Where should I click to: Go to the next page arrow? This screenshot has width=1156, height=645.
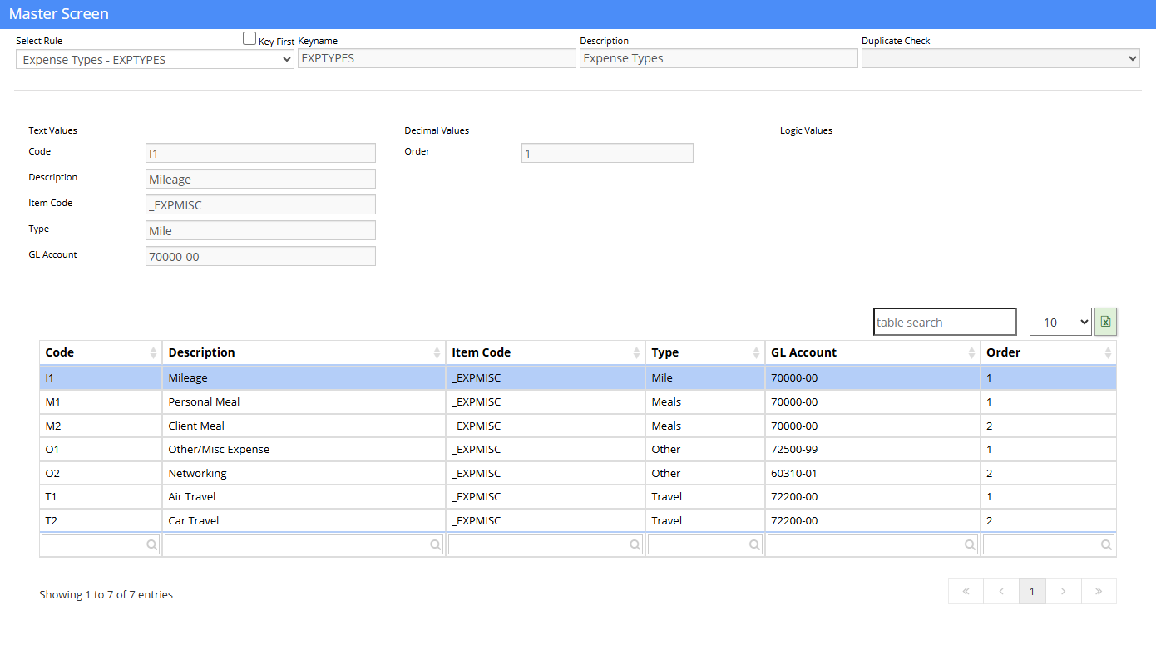1064,591
